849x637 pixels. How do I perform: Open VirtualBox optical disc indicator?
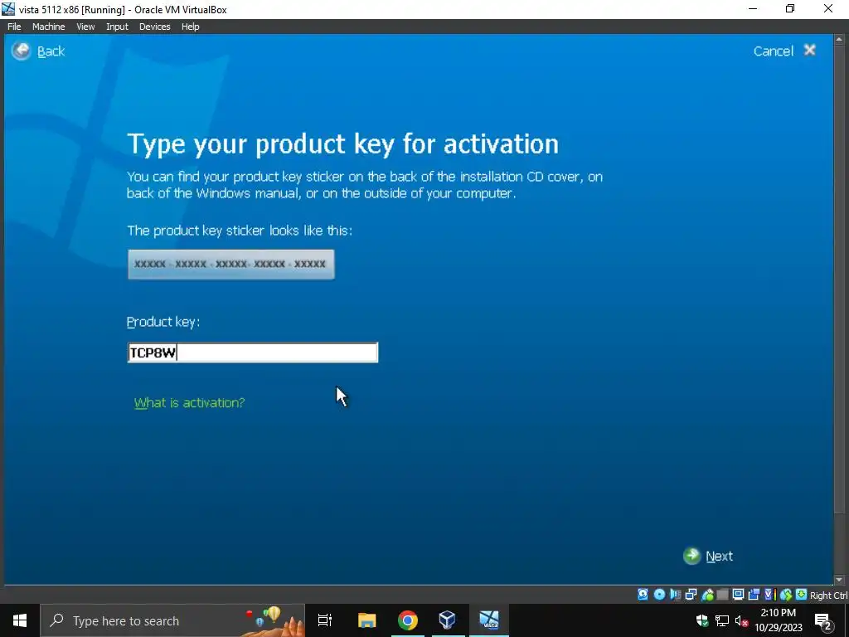click(x=659, y=595)
